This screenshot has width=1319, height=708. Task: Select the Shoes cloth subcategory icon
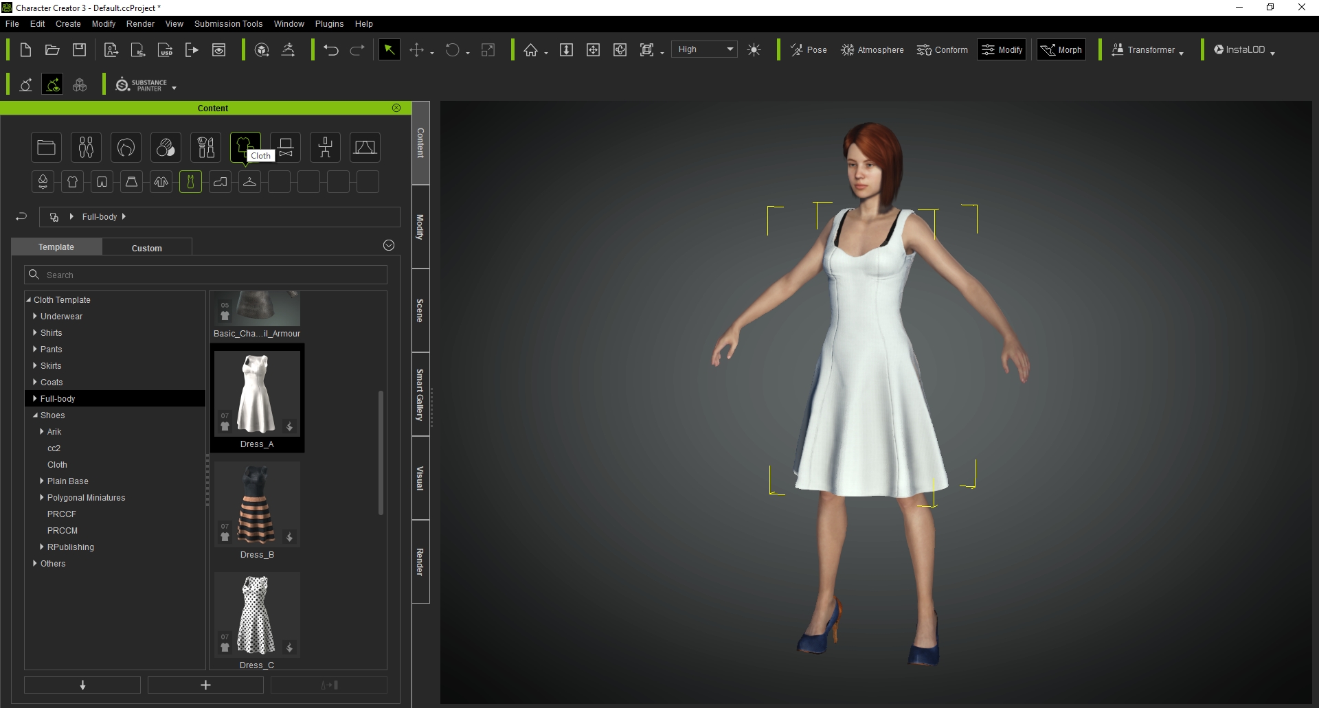[x=220, y=182]
